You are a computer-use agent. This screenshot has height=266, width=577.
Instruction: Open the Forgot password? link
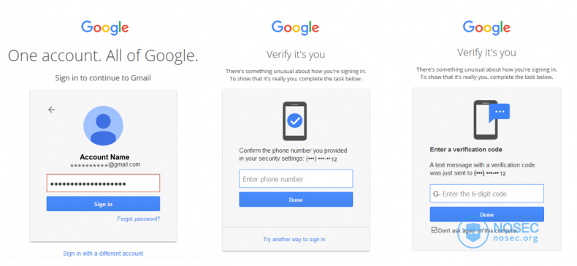pyautogui.click(x=139, y=218)
